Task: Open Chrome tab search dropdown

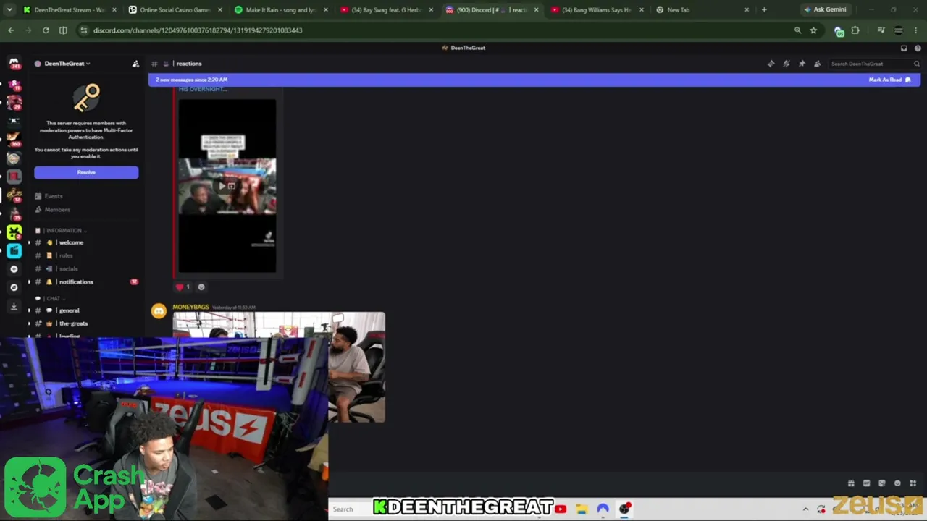Action: 11,10
